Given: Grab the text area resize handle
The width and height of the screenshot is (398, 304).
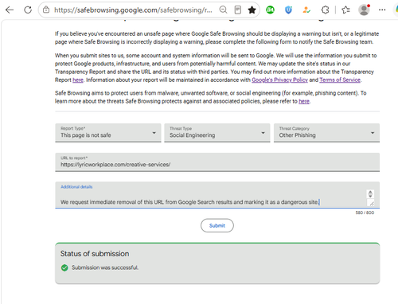Looking at the screenshot, I should pos(372,204).
